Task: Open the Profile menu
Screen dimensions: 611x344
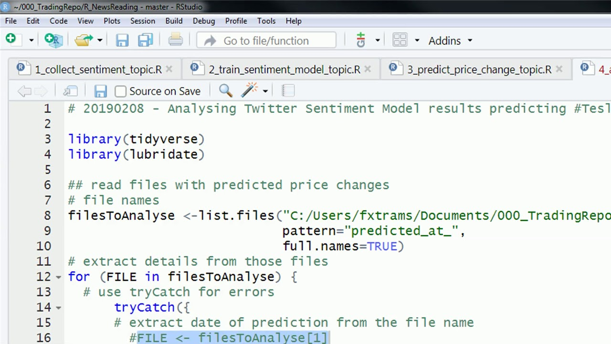Action: [x=236, y=21]
